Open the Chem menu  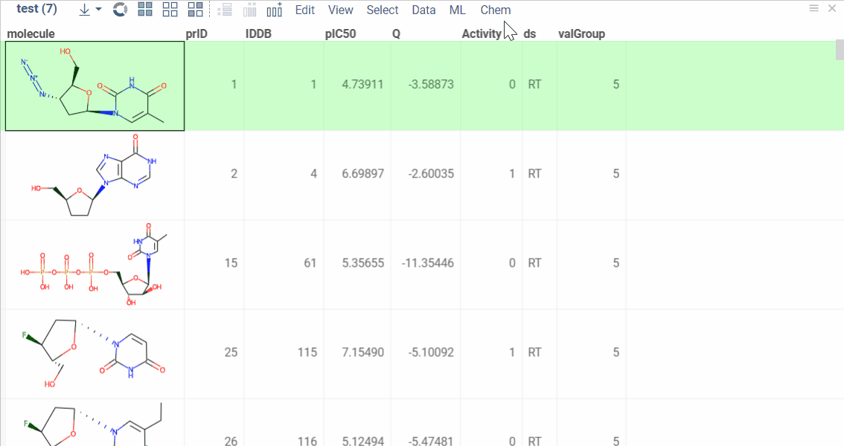pos(495,10)
